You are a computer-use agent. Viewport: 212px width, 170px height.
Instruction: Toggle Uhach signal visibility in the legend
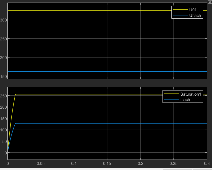click(x=195, y=16)
